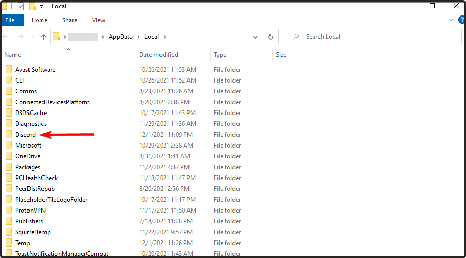Click the Temp folder name

tap(23, 243)
